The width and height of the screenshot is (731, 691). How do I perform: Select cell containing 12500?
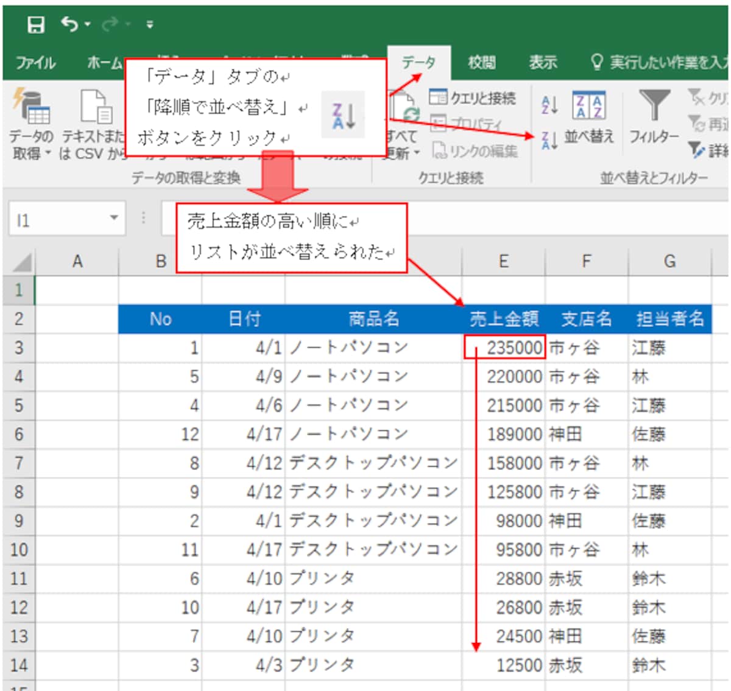click(x=504, y=665)
